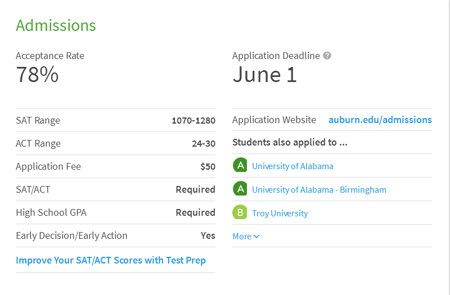Open the auburn.edu/admissions website link
This screenshot has height=295, width=450.
[x=380, y=120]
